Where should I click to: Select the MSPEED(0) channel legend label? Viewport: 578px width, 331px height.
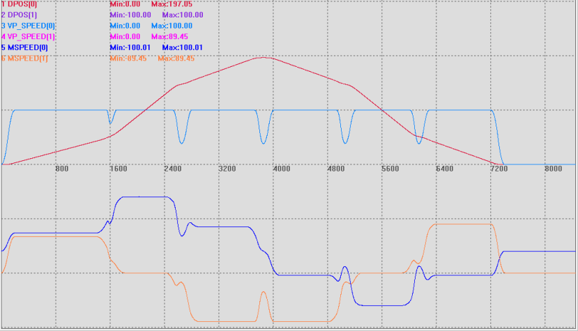tap(24, 47)
